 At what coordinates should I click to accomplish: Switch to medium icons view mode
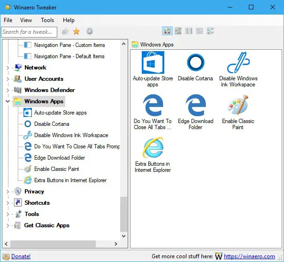pyautogui.click(x=178, y=31)
